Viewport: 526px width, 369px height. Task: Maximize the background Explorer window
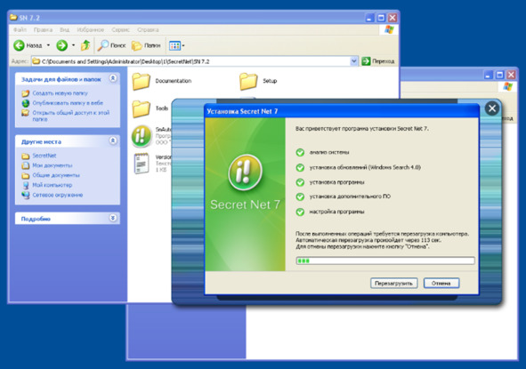pyautogui.click(x=499, y=75)
